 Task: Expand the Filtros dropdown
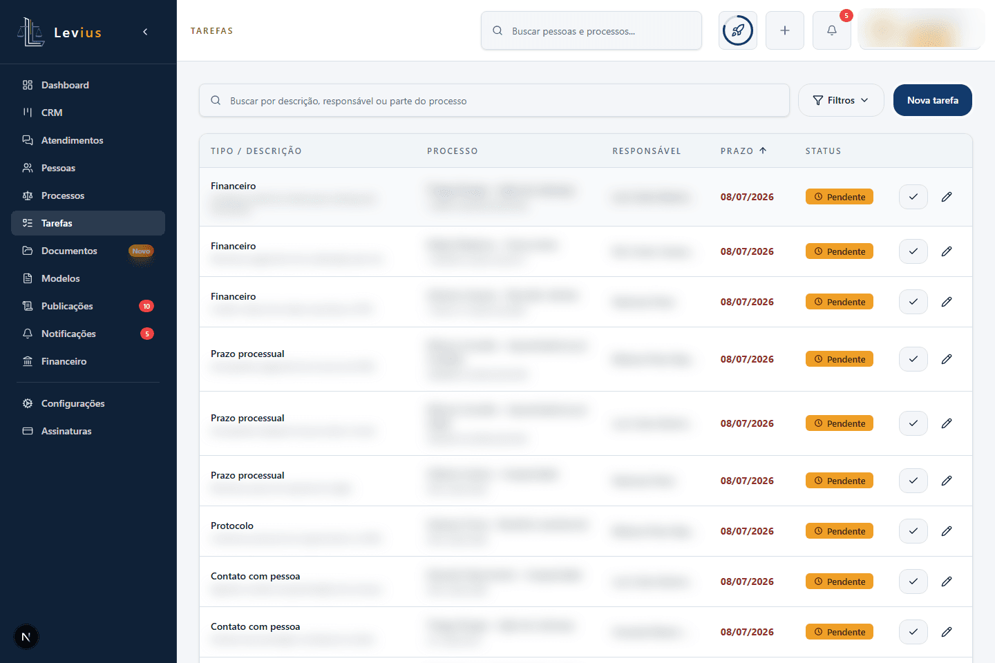click(841, 100)
